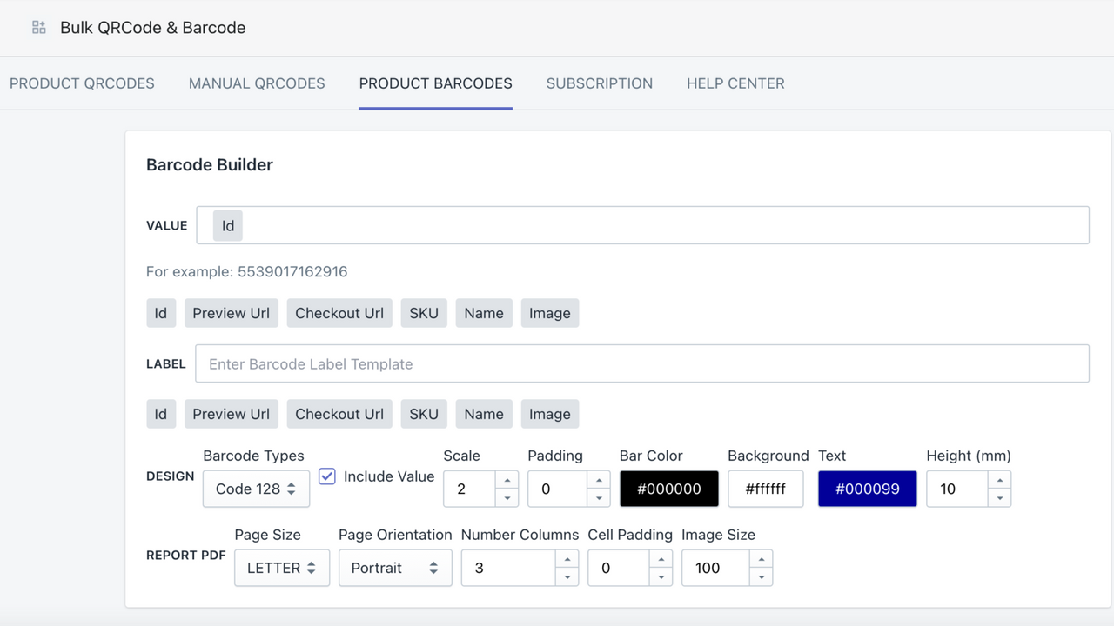Insert the Id token into the Value field
The width and height of the screenshot is (1114, 626).
pos(161,312)
